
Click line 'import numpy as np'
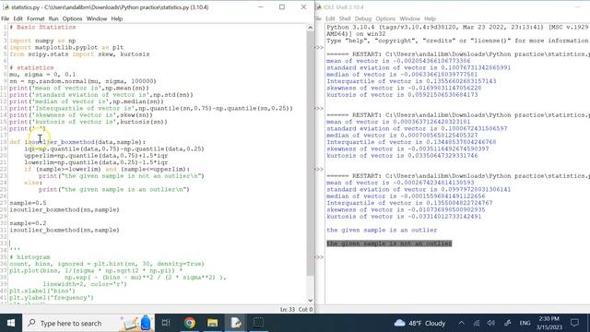click(42, 41)
